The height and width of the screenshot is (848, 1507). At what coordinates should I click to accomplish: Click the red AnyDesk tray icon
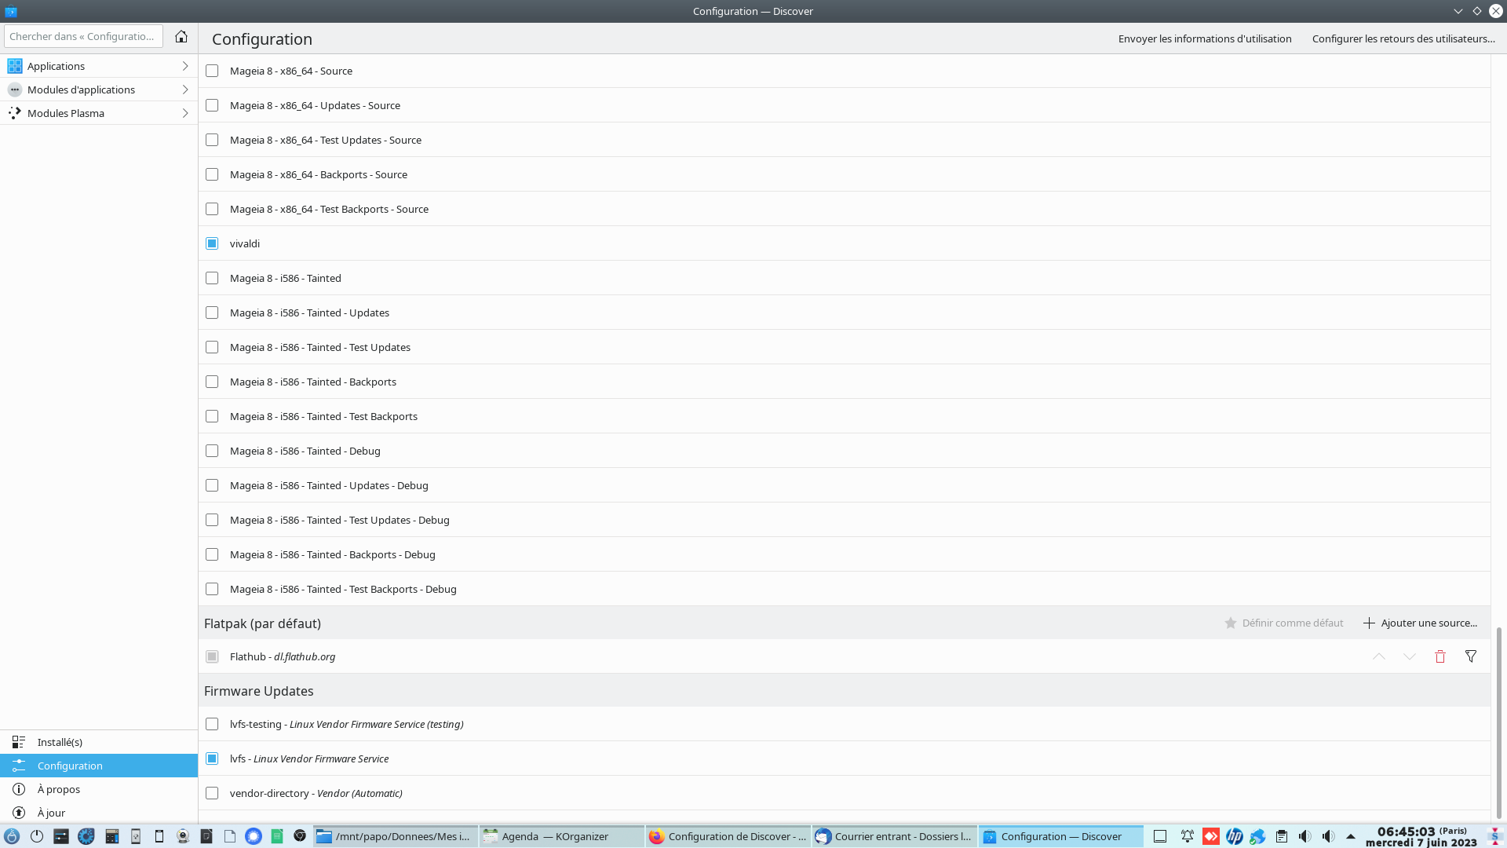[x=1211, y=836]
